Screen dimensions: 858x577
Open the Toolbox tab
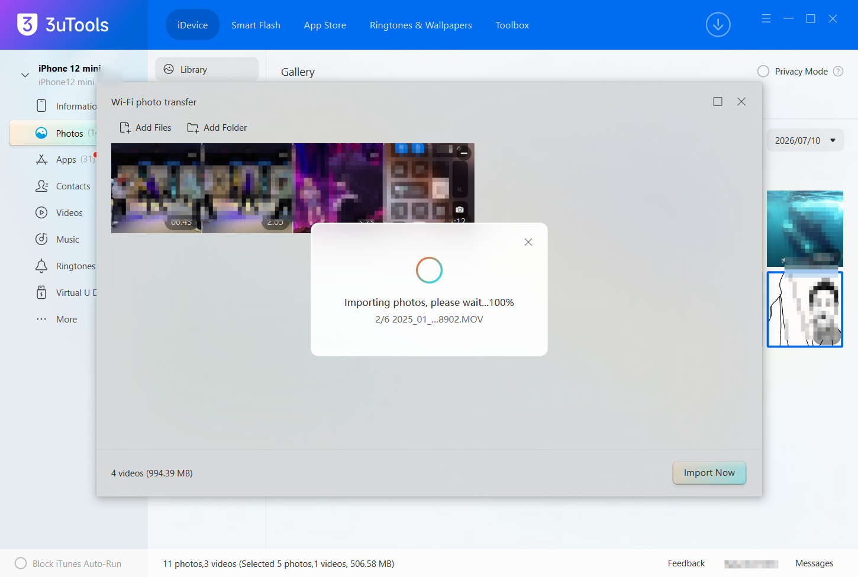pyautogui.click(x=512, y=25)
